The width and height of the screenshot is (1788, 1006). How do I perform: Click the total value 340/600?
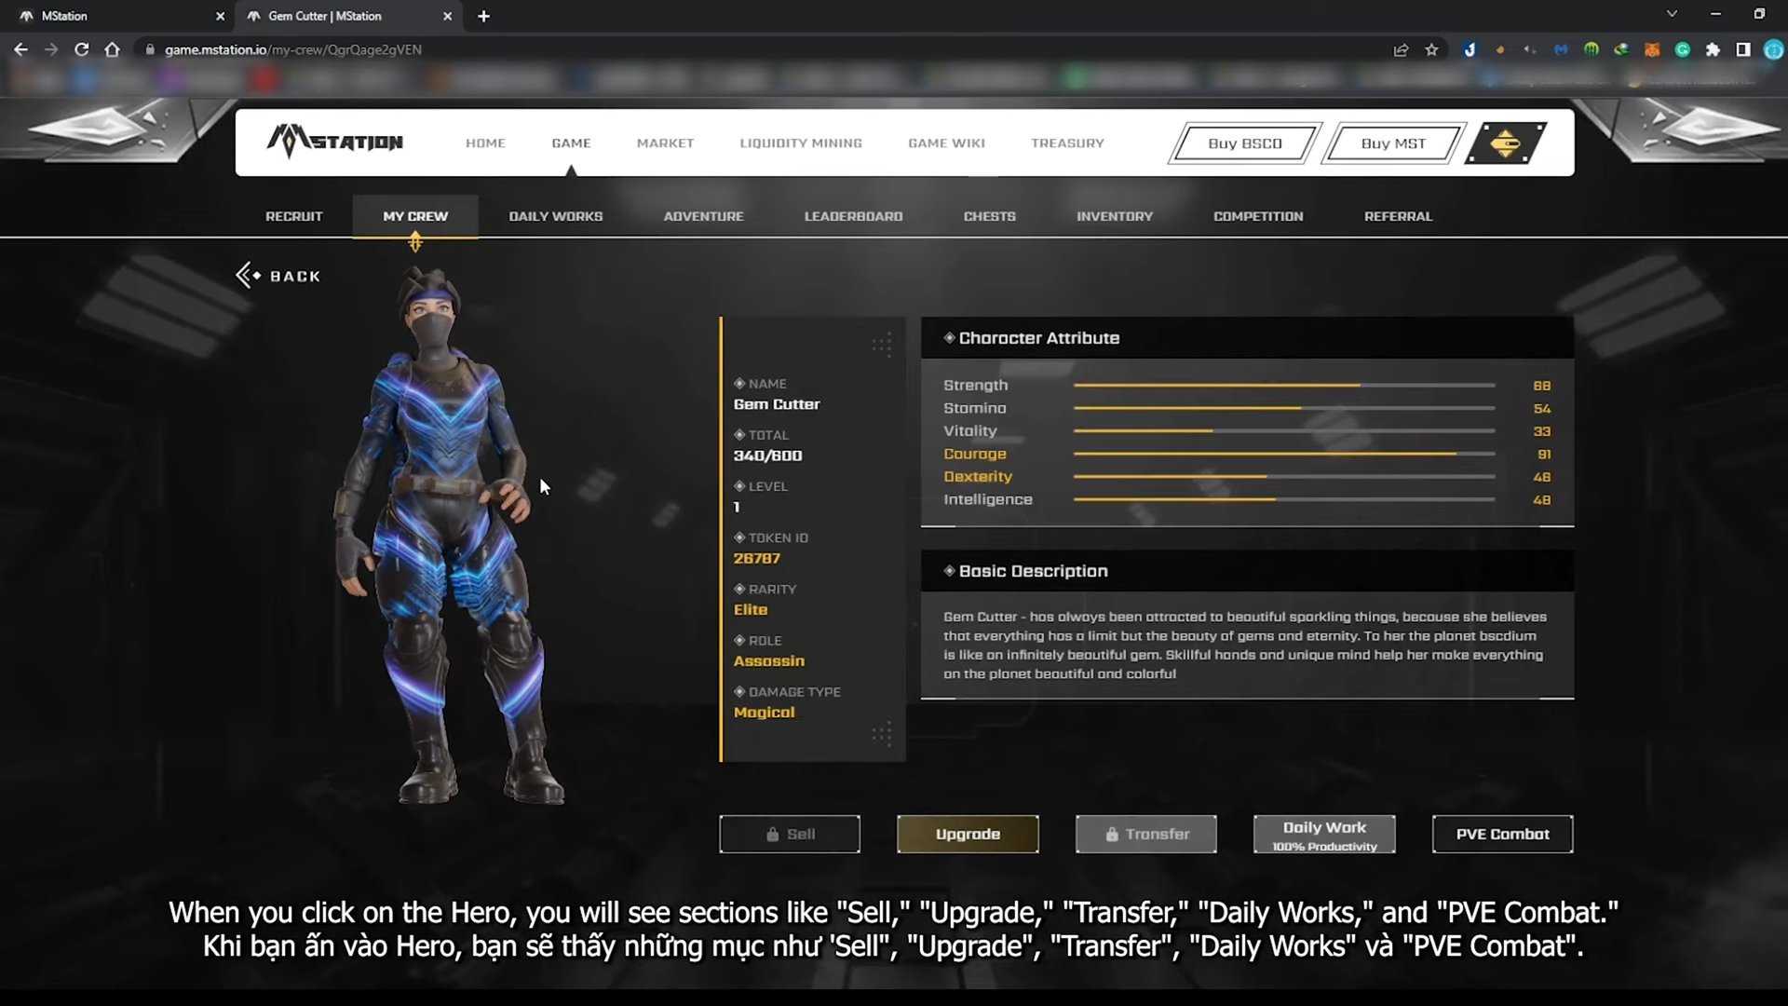coord(767,455)
